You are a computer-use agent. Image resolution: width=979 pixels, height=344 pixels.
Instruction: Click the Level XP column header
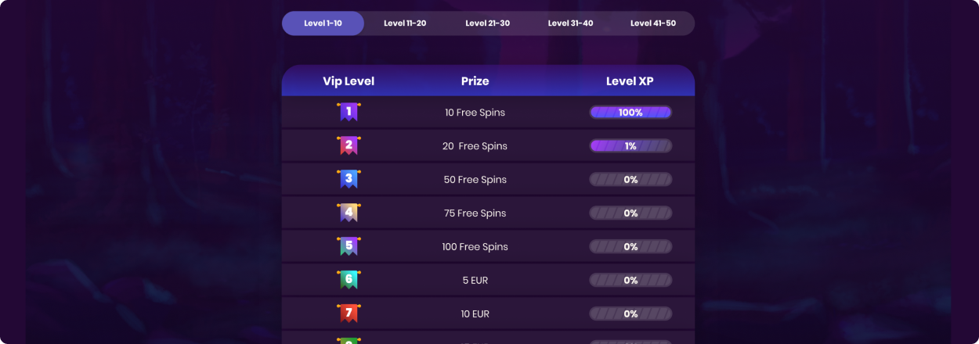[630, 81]
